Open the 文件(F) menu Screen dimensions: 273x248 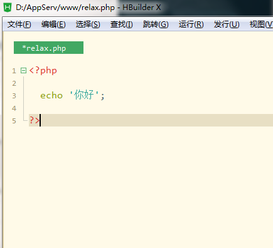coord(19,24)
